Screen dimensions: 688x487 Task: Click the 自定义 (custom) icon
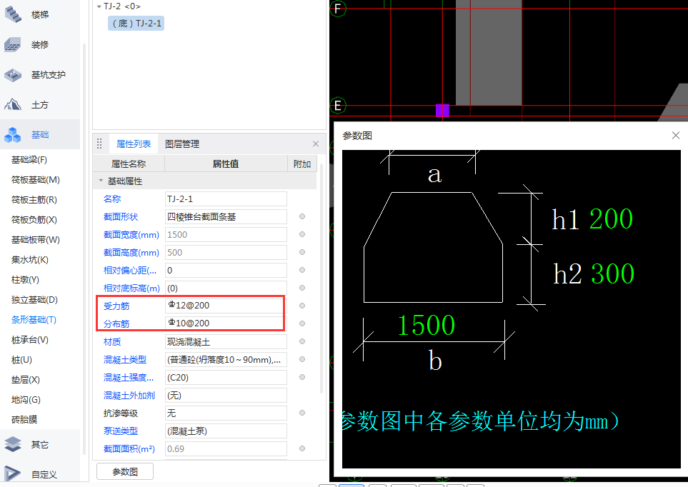pos(14,473)
